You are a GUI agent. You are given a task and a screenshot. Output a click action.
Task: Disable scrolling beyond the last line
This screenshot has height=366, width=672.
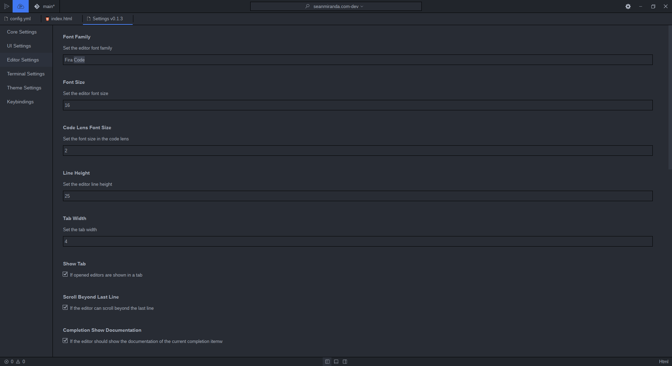[65, 307]
